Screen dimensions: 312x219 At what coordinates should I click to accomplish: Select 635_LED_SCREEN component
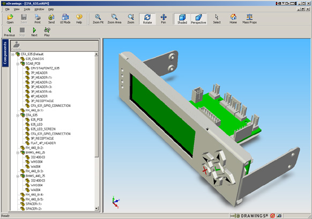43,129
